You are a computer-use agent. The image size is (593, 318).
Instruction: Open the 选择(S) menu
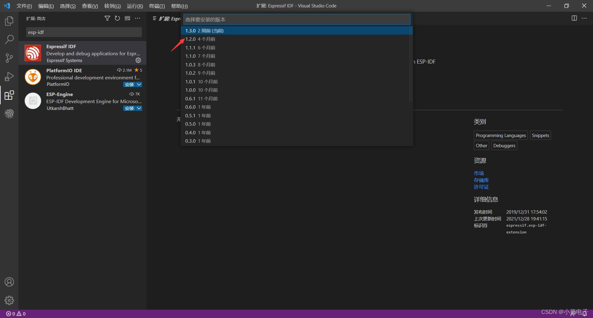68,6
